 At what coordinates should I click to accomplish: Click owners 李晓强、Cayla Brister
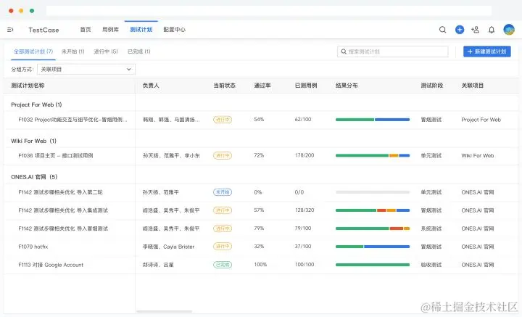coord(168,247)
